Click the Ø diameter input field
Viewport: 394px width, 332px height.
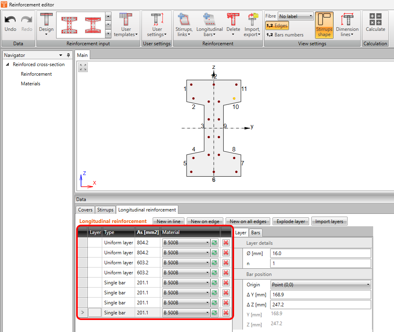point(320,253)
